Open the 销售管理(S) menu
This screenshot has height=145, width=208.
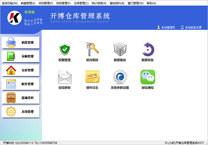point(28,3)
